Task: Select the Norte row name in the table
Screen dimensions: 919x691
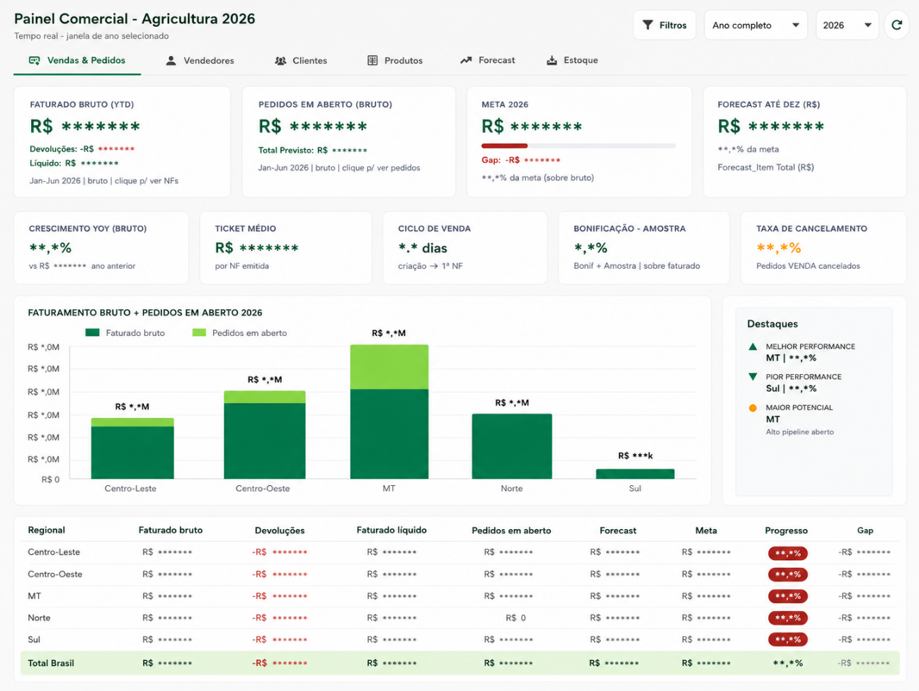Action: 39,617
